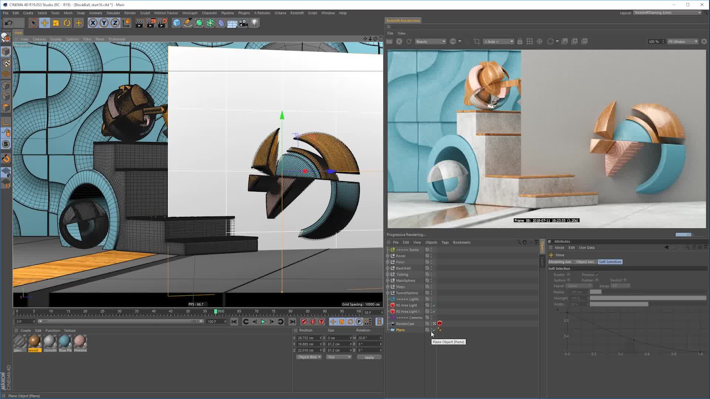Uncheck the enabled checkmark next to RS Area Light
This screenshot has height=399, width=710.
click(x=433, y=305)
